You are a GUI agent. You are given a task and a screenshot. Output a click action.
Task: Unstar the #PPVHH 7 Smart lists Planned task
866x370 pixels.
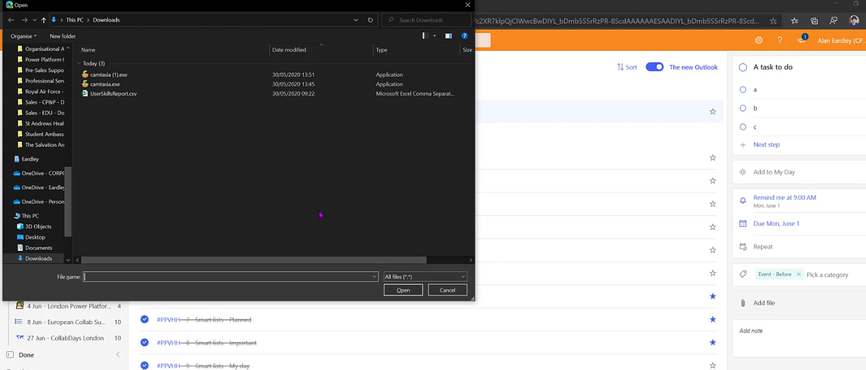tap(712, 319)
